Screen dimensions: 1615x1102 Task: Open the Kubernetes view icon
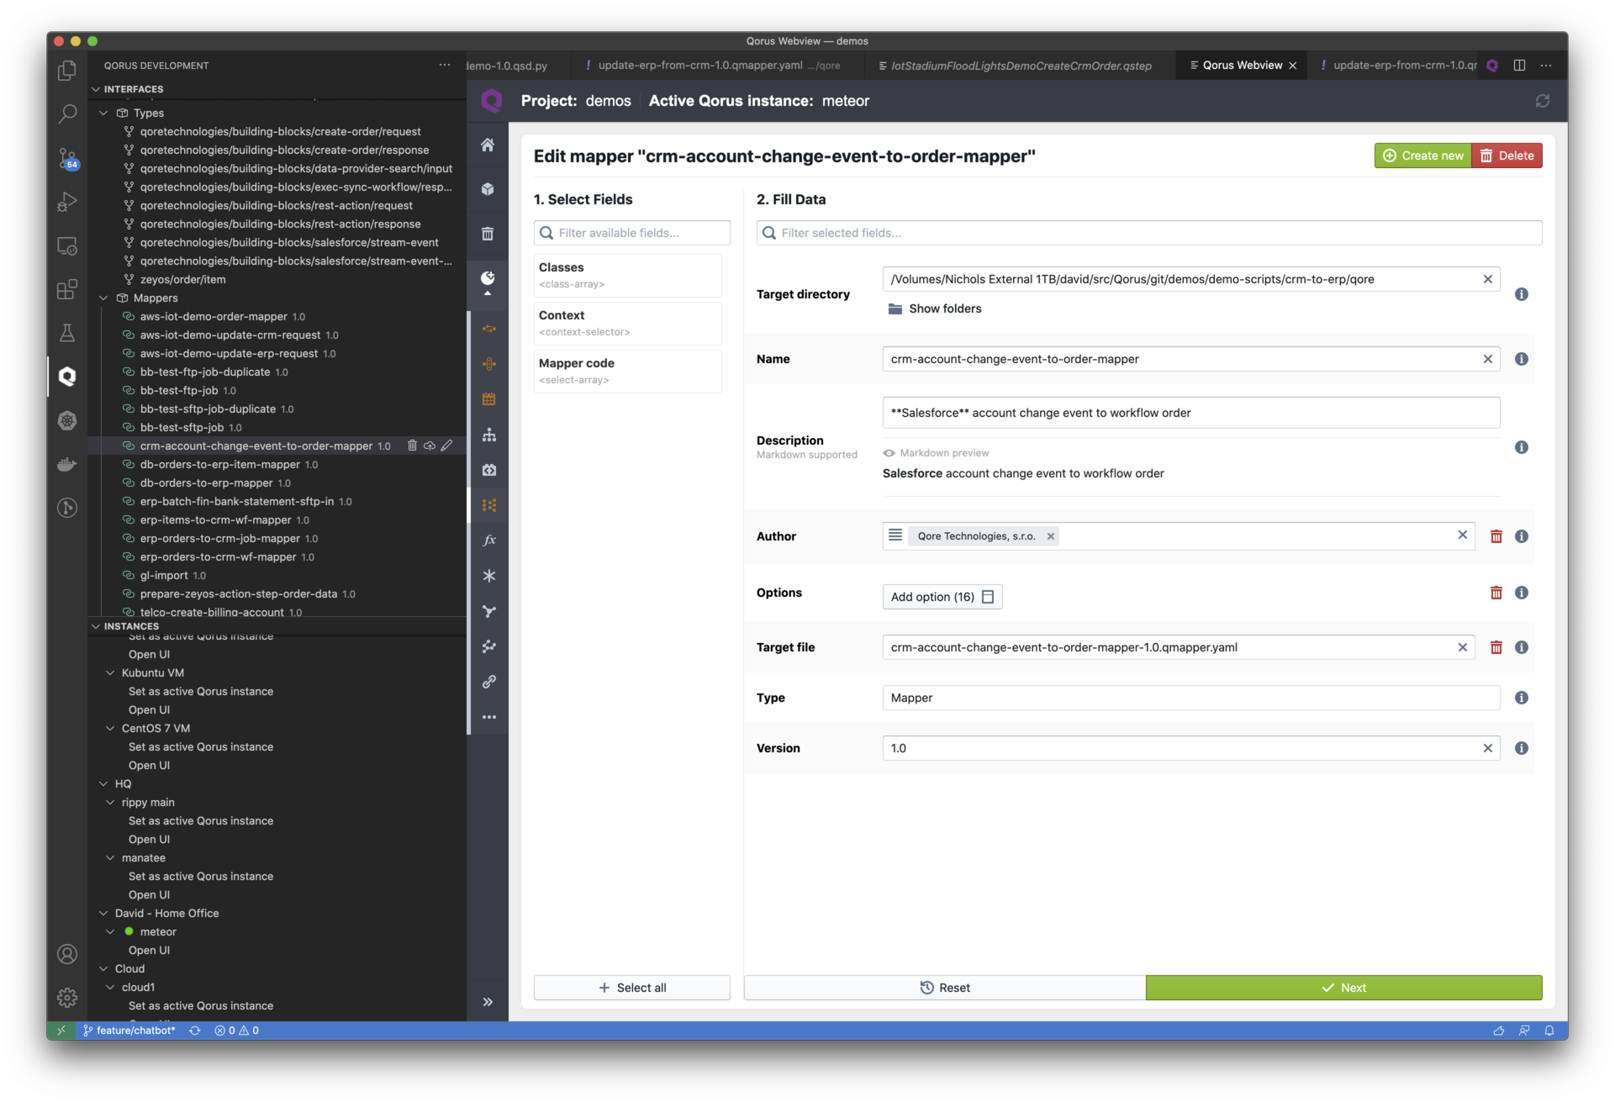click(67, 420)
